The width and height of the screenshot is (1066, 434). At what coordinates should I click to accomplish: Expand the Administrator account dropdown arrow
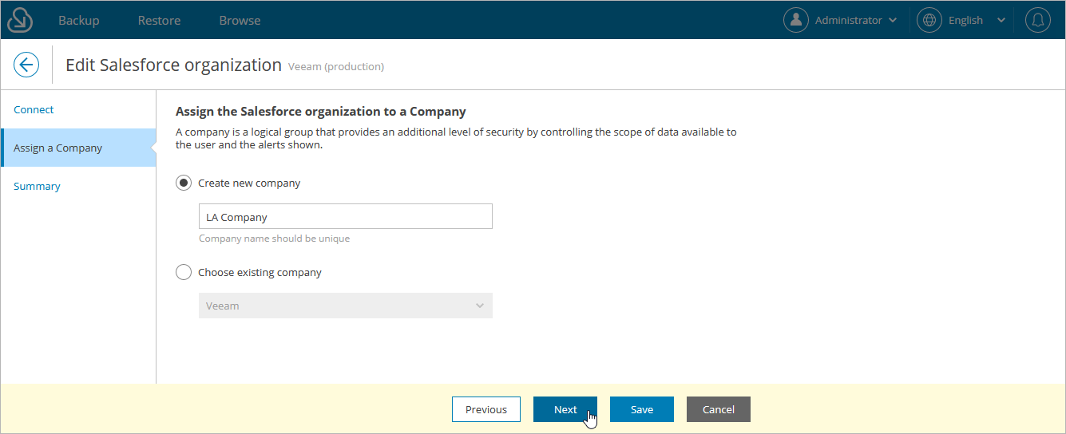pos(893,21)
